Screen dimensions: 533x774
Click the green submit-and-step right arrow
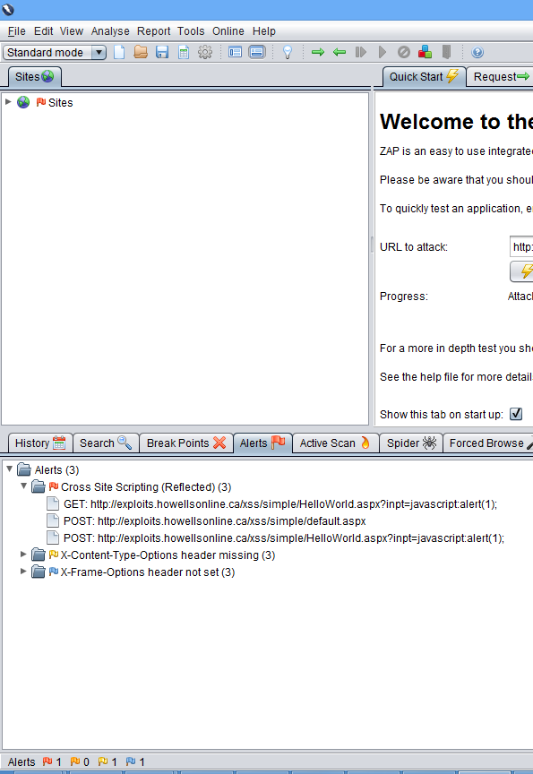tap(318, 52)
